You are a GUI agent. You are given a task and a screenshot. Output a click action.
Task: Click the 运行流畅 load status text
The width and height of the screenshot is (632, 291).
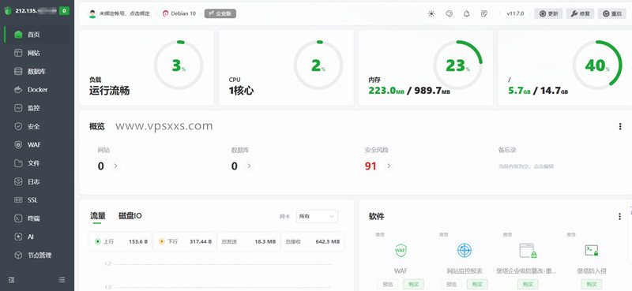coord(109,91)
